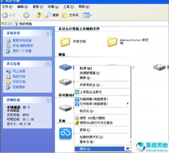169x153 pixels.
Task: Select the blue cloud drive icon
Action: (65, 133)
